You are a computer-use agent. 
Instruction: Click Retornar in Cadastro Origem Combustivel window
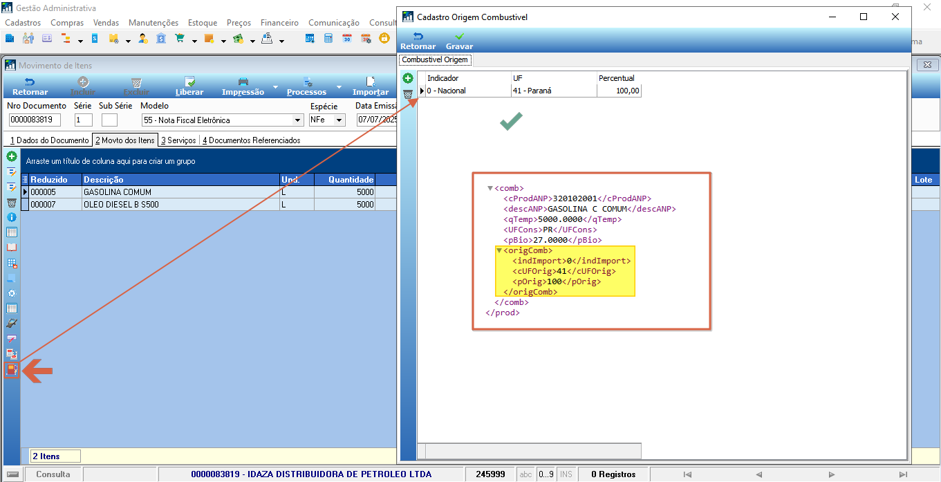coord(418,41)
